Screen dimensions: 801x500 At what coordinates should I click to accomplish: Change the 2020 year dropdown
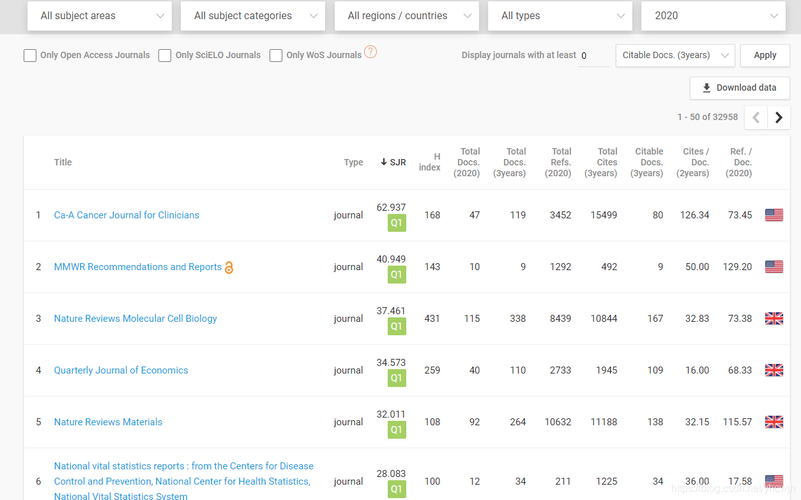pyautogui.click(x=713, y=16)
